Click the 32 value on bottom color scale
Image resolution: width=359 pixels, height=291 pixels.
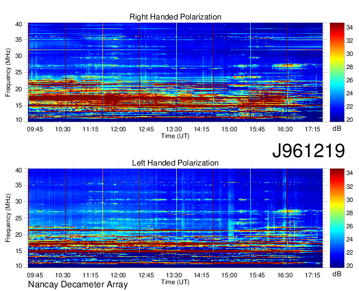coord(349,187)
